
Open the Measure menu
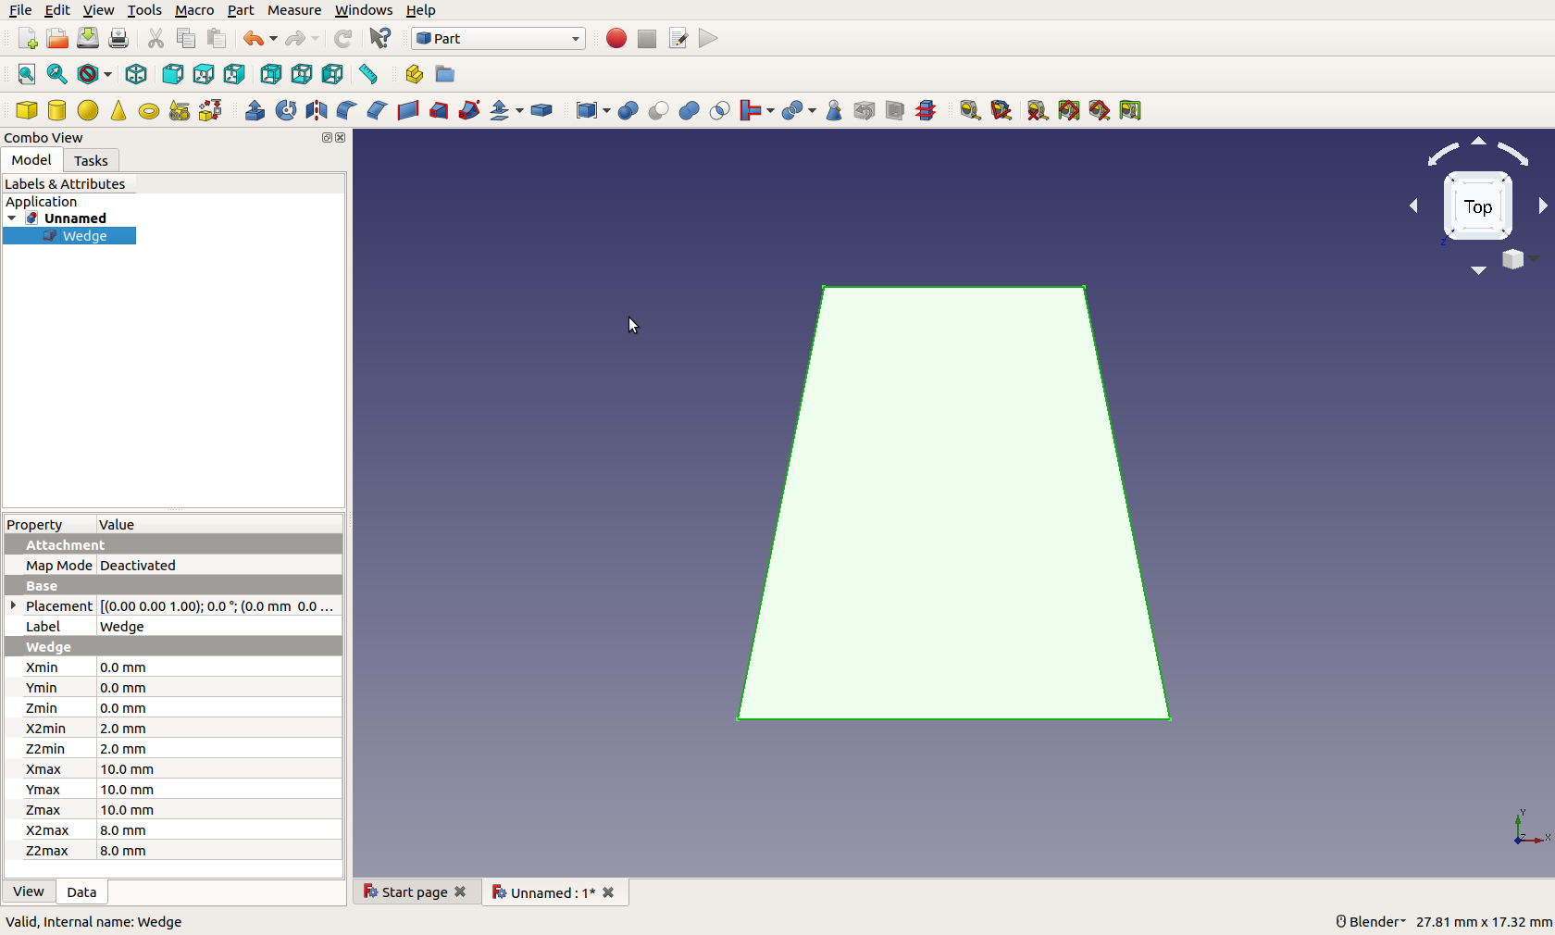(294, 10)
